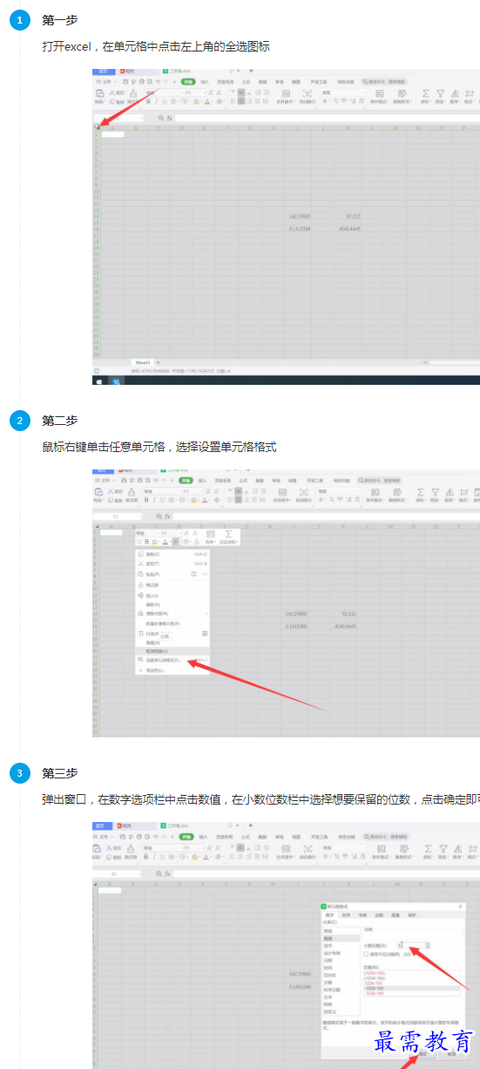This screenshot has height=1069, width=480.
Task: Choose 粘贴(P) in the step two context menu
Action: (172, 574)
